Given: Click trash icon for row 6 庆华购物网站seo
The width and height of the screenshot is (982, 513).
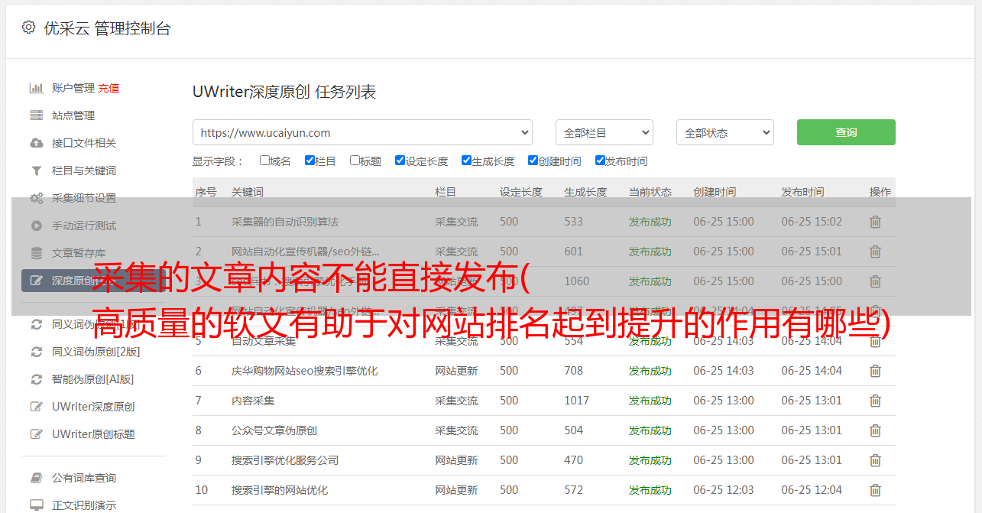Looking at the screenshot, I should (875, 371).
